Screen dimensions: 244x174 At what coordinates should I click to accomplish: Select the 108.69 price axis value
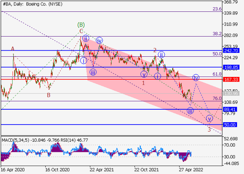tap(231, 102)
